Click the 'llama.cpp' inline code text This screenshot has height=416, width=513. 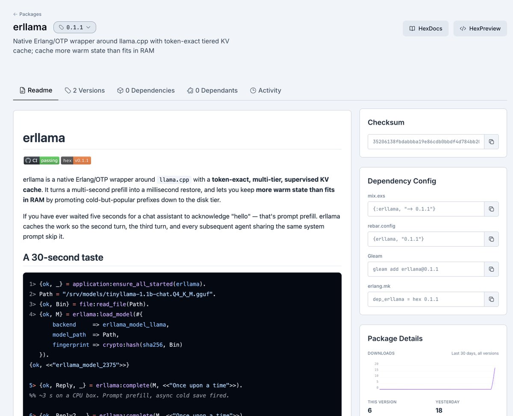174,180
